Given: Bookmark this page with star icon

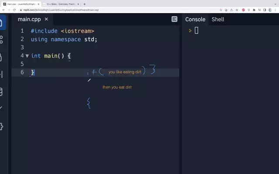Looking at the screenshot, I should (237, 10).
